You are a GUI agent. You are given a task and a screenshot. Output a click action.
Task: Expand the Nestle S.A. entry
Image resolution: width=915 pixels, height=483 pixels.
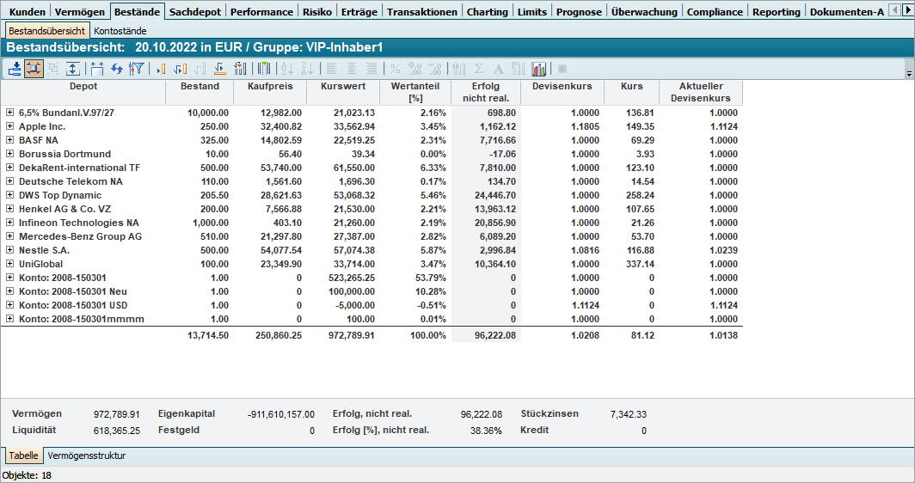point(9,250)
